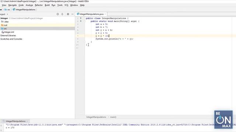This screenshot has height=132, width=236.
Task: Open the VCS menu
Action: (x=66, y=5)
